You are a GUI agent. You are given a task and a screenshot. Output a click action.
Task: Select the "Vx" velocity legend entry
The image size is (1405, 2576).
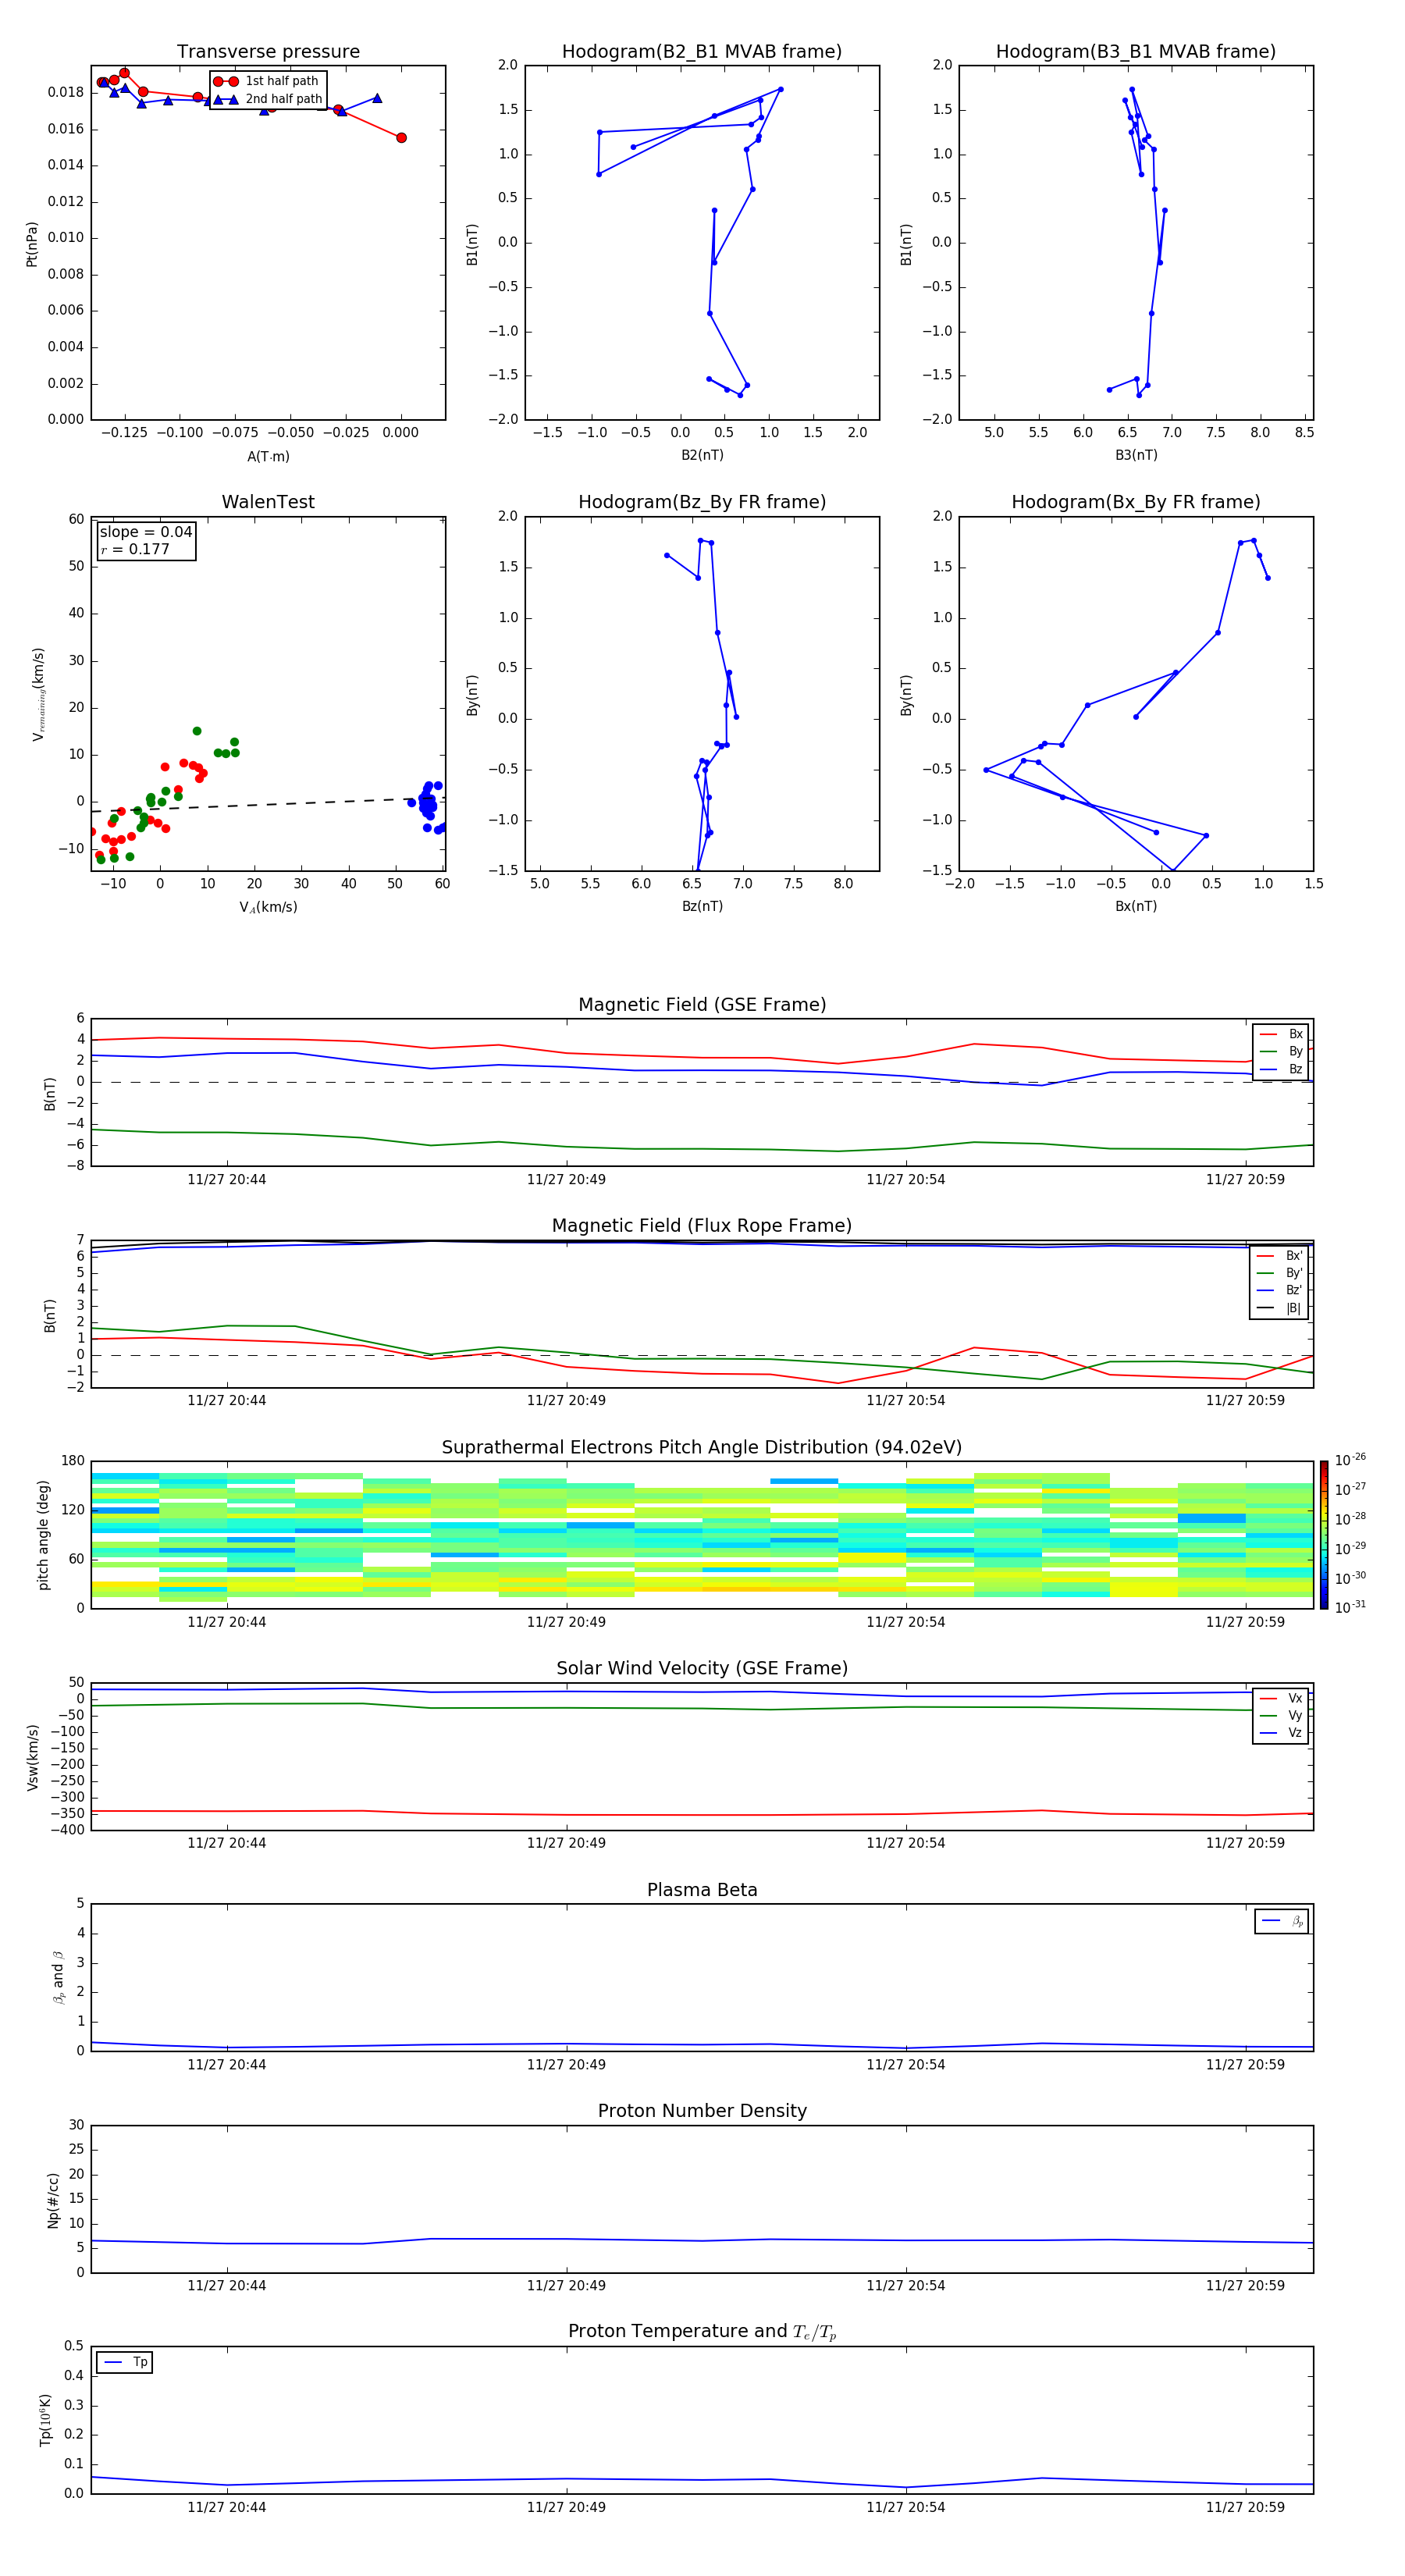pyautogui.click(x=1281, y=1698)
